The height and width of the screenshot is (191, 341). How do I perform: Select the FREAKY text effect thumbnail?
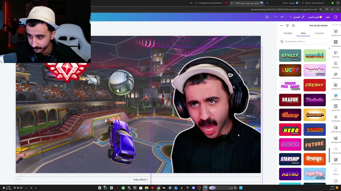point(315,85)
